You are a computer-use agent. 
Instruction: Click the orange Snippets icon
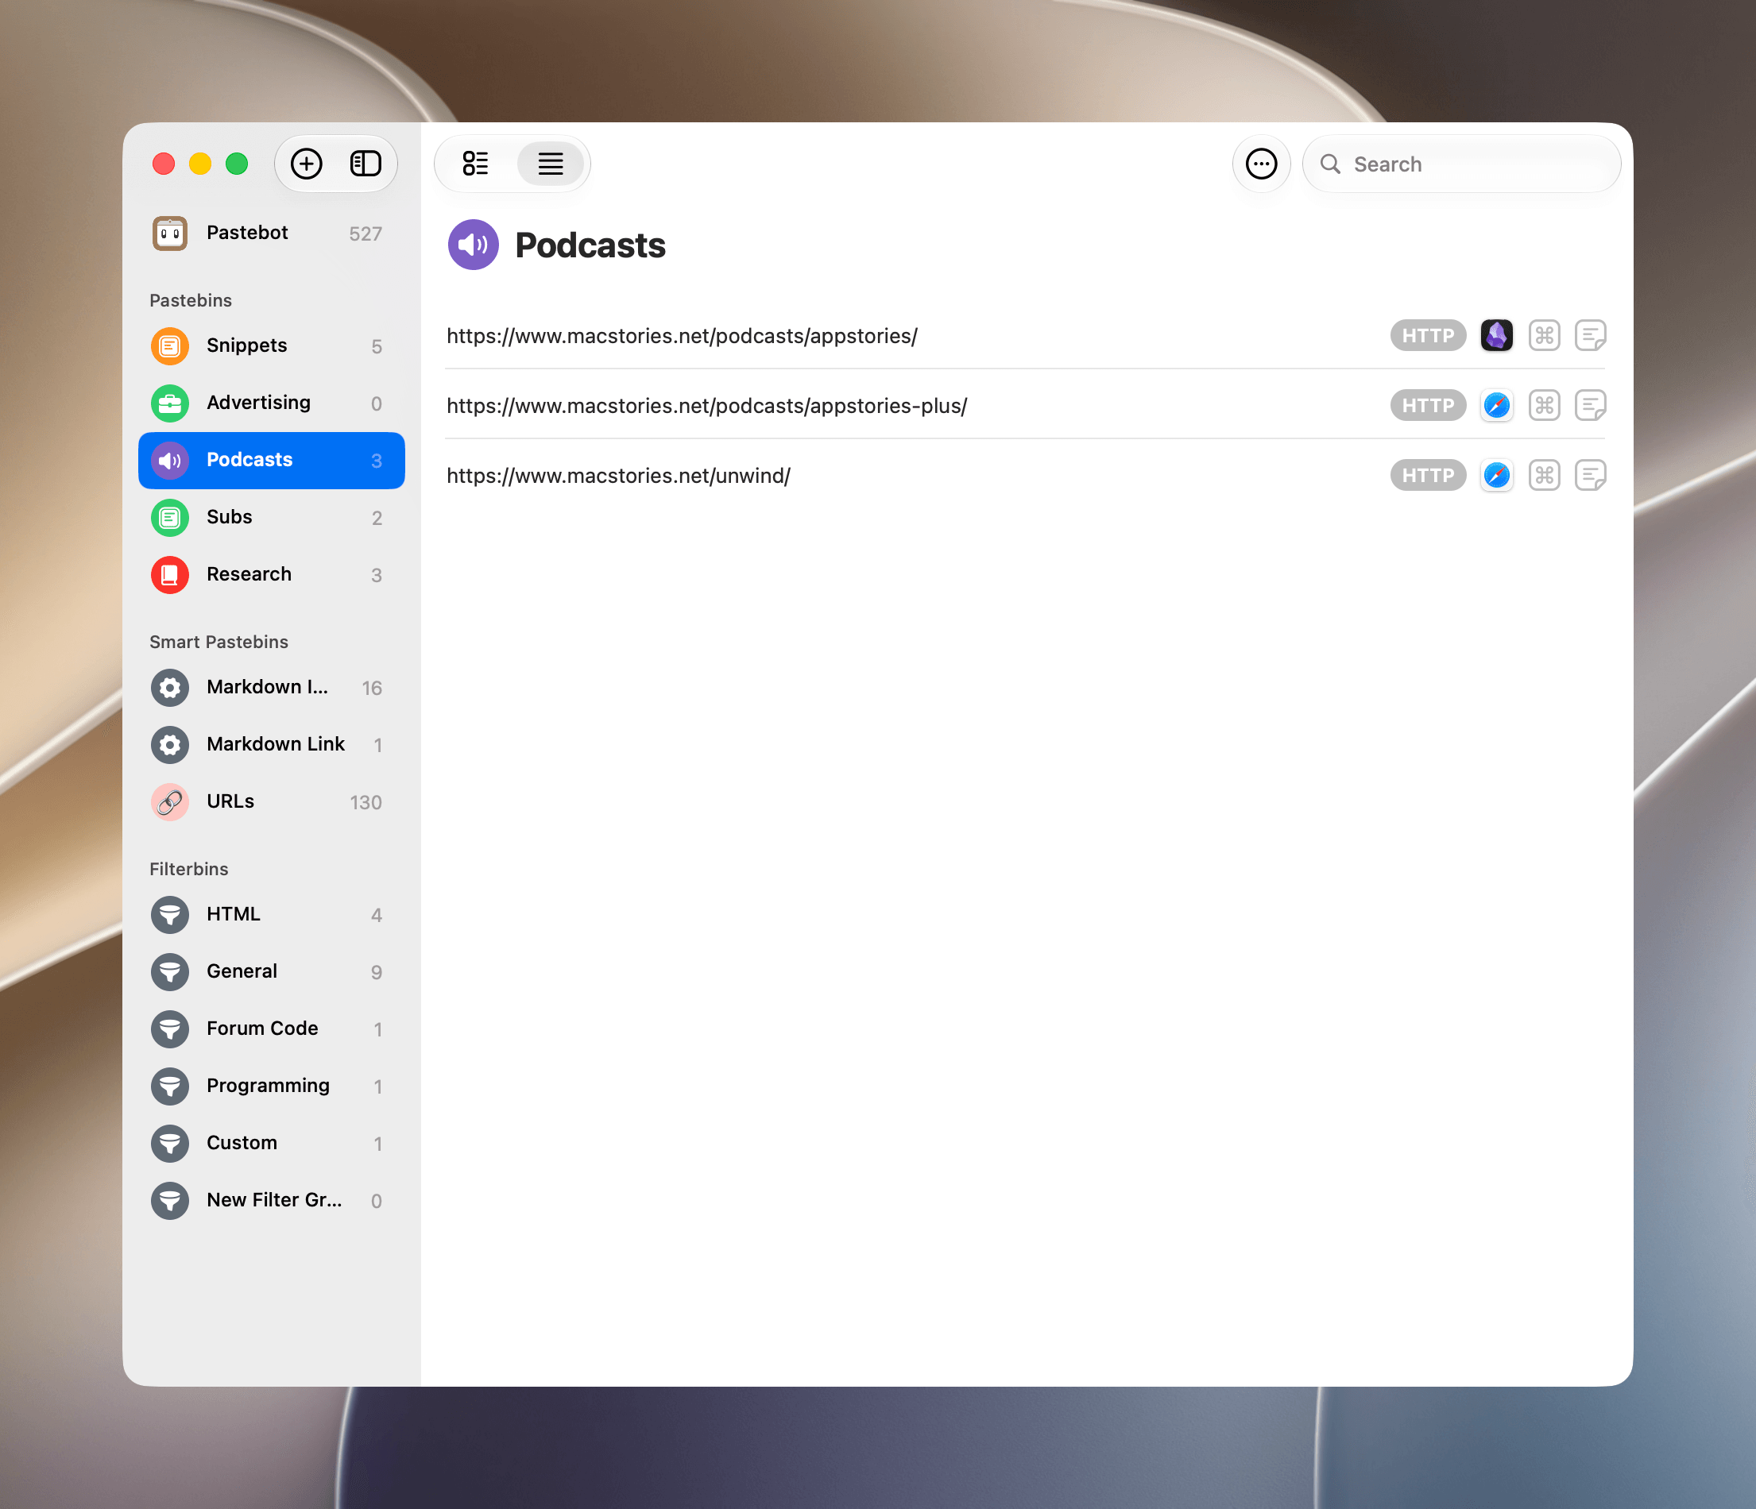pyautogui.click(x=169, y=345)
